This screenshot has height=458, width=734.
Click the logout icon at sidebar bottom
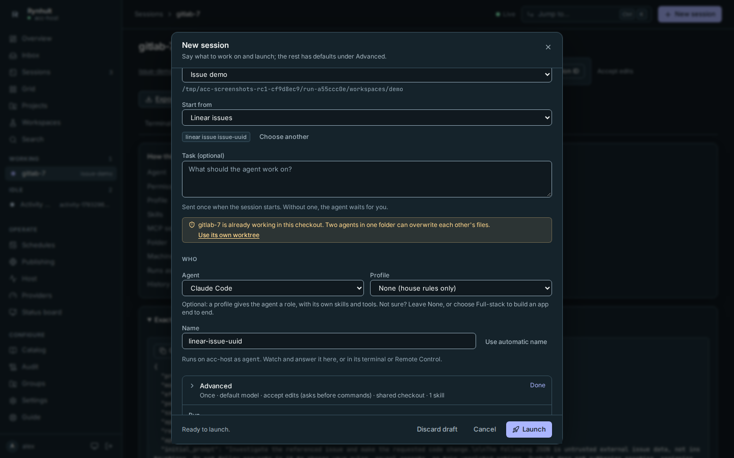click(x=109, y=446)
